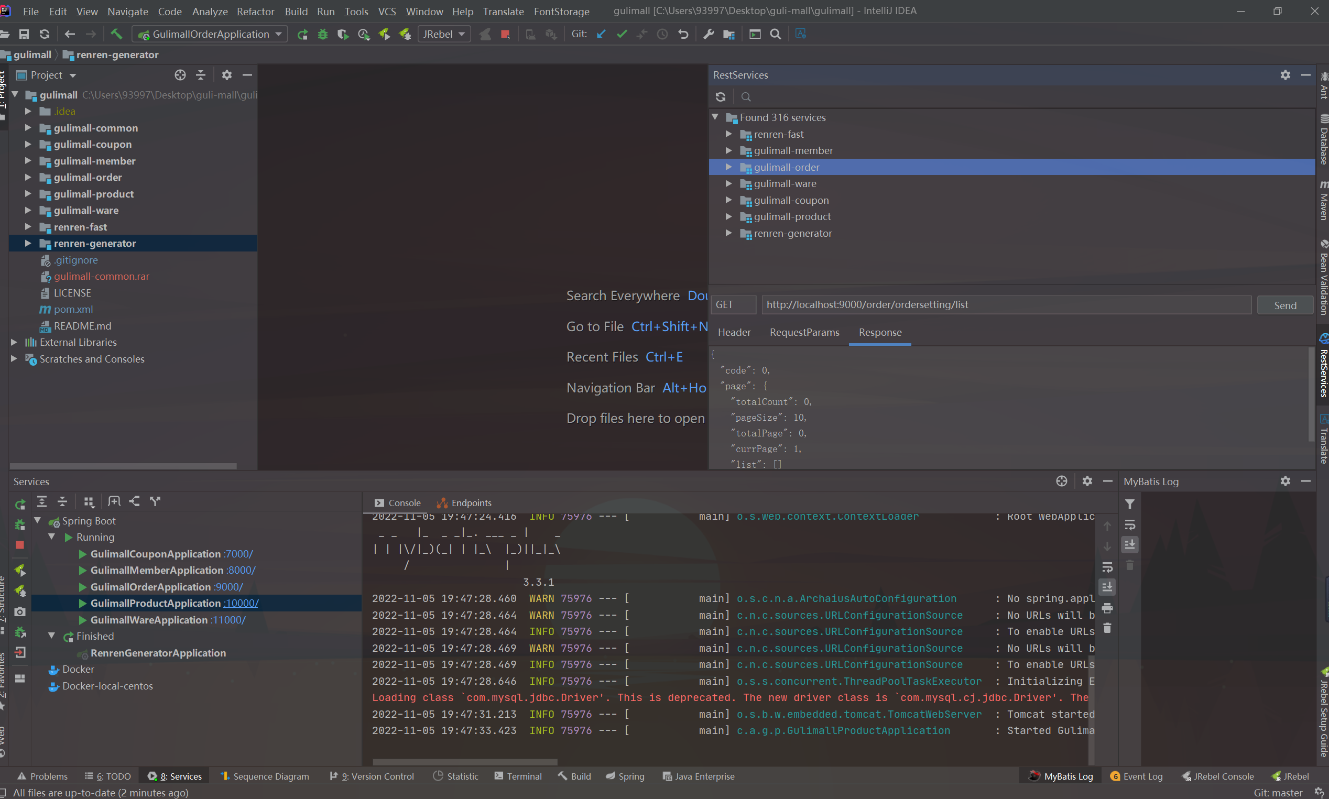The width and height of the screenshot is (1329, 799).
Task: Open the :9000/ link of GulimallOrderApplication
Action: [228, 587]
